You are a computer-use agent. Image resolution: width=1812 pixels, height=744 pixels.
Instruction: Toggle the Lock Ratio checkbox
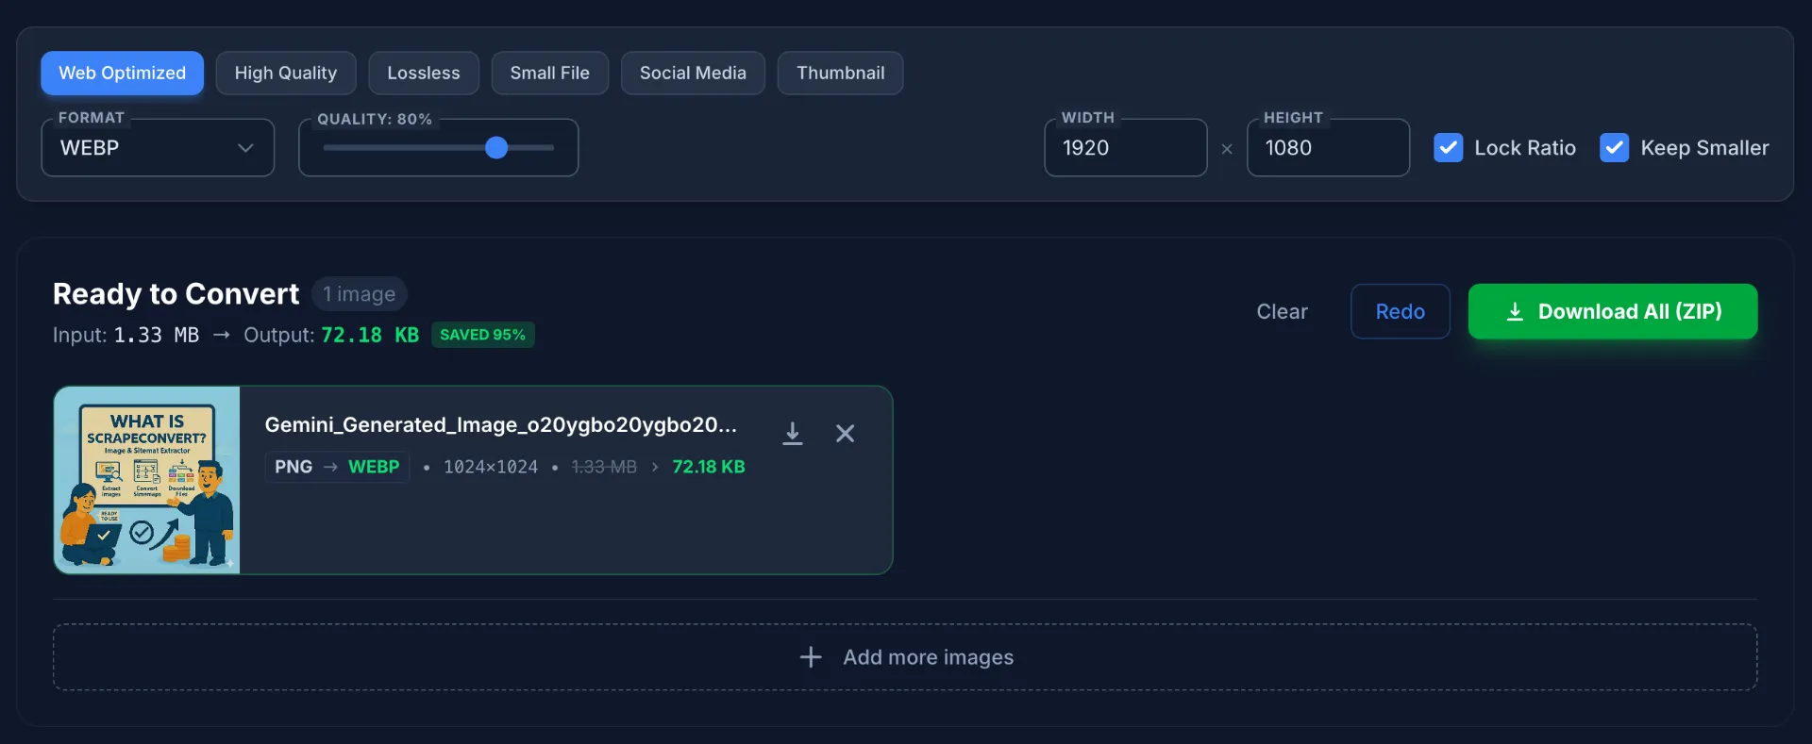point(1448,148)
